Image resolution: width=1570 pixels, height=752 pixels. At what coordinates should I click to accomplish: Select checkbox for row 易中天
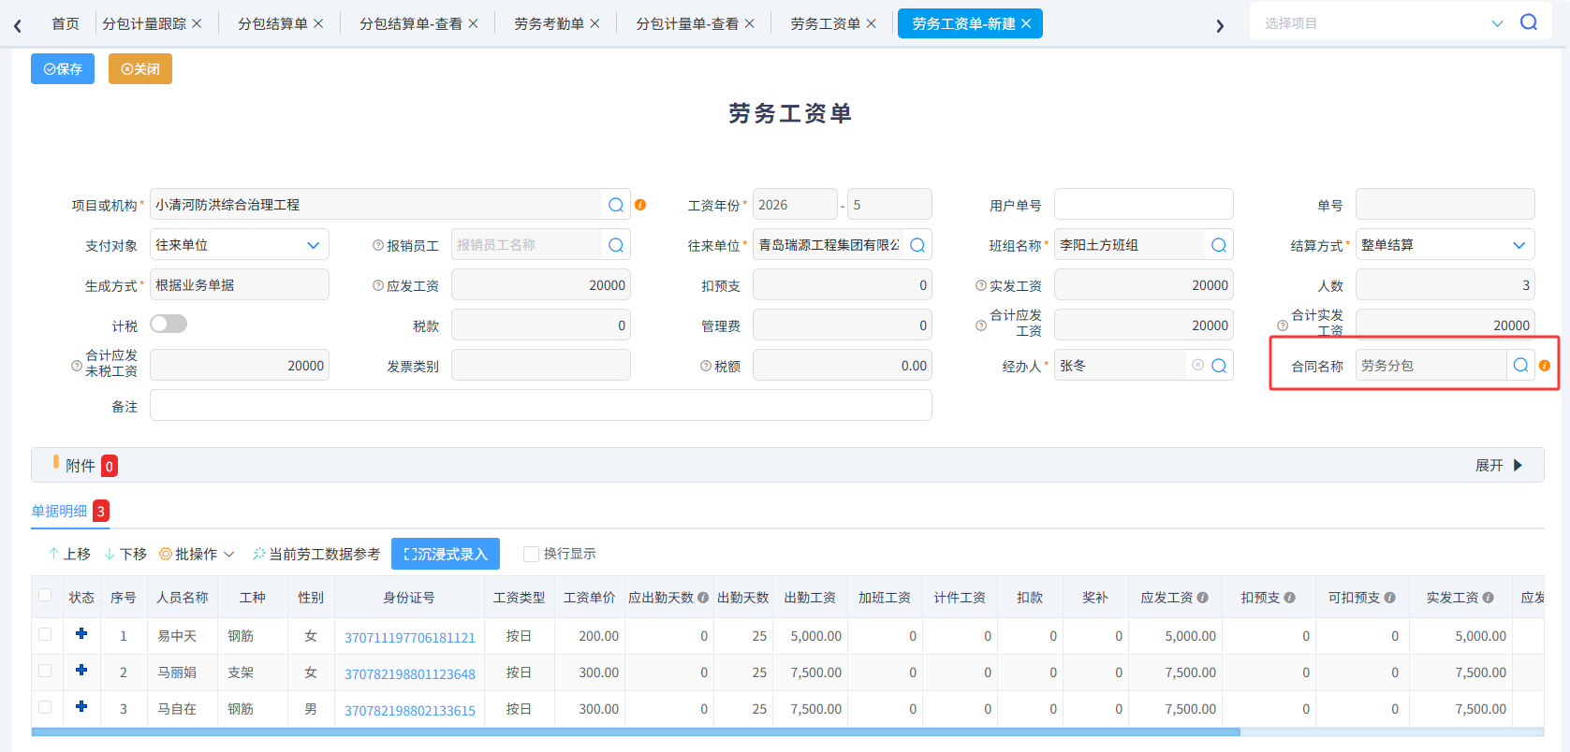45,634
